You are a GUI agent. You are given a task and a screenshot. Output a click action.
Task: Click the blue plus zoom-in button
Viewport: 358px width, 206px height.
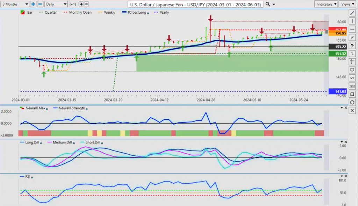click(x=33, y=4)
